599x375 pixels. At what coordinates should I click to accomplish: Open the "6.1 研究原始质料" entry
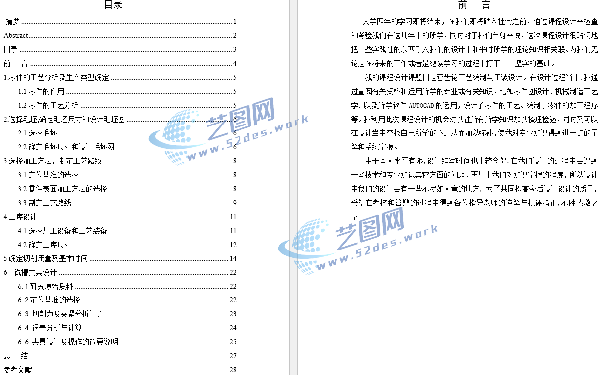[127, 287]
